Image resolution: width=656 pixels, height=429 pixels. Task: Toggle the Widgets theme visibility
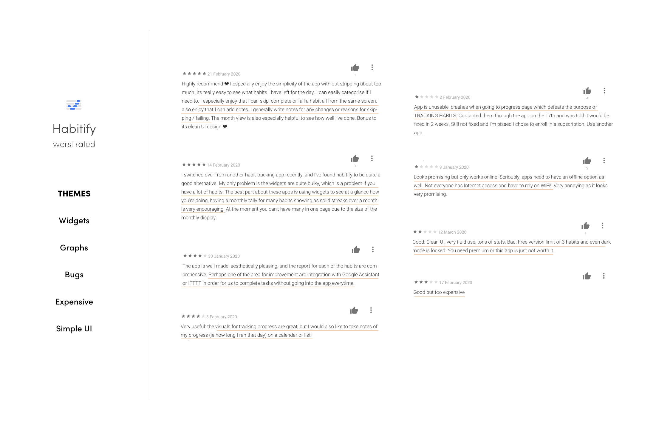click(x=74, y=220)
